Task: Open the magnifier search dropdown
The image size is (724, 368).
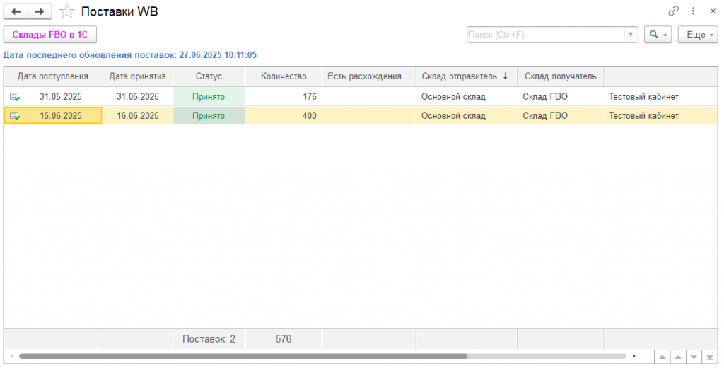Action: 658,35
